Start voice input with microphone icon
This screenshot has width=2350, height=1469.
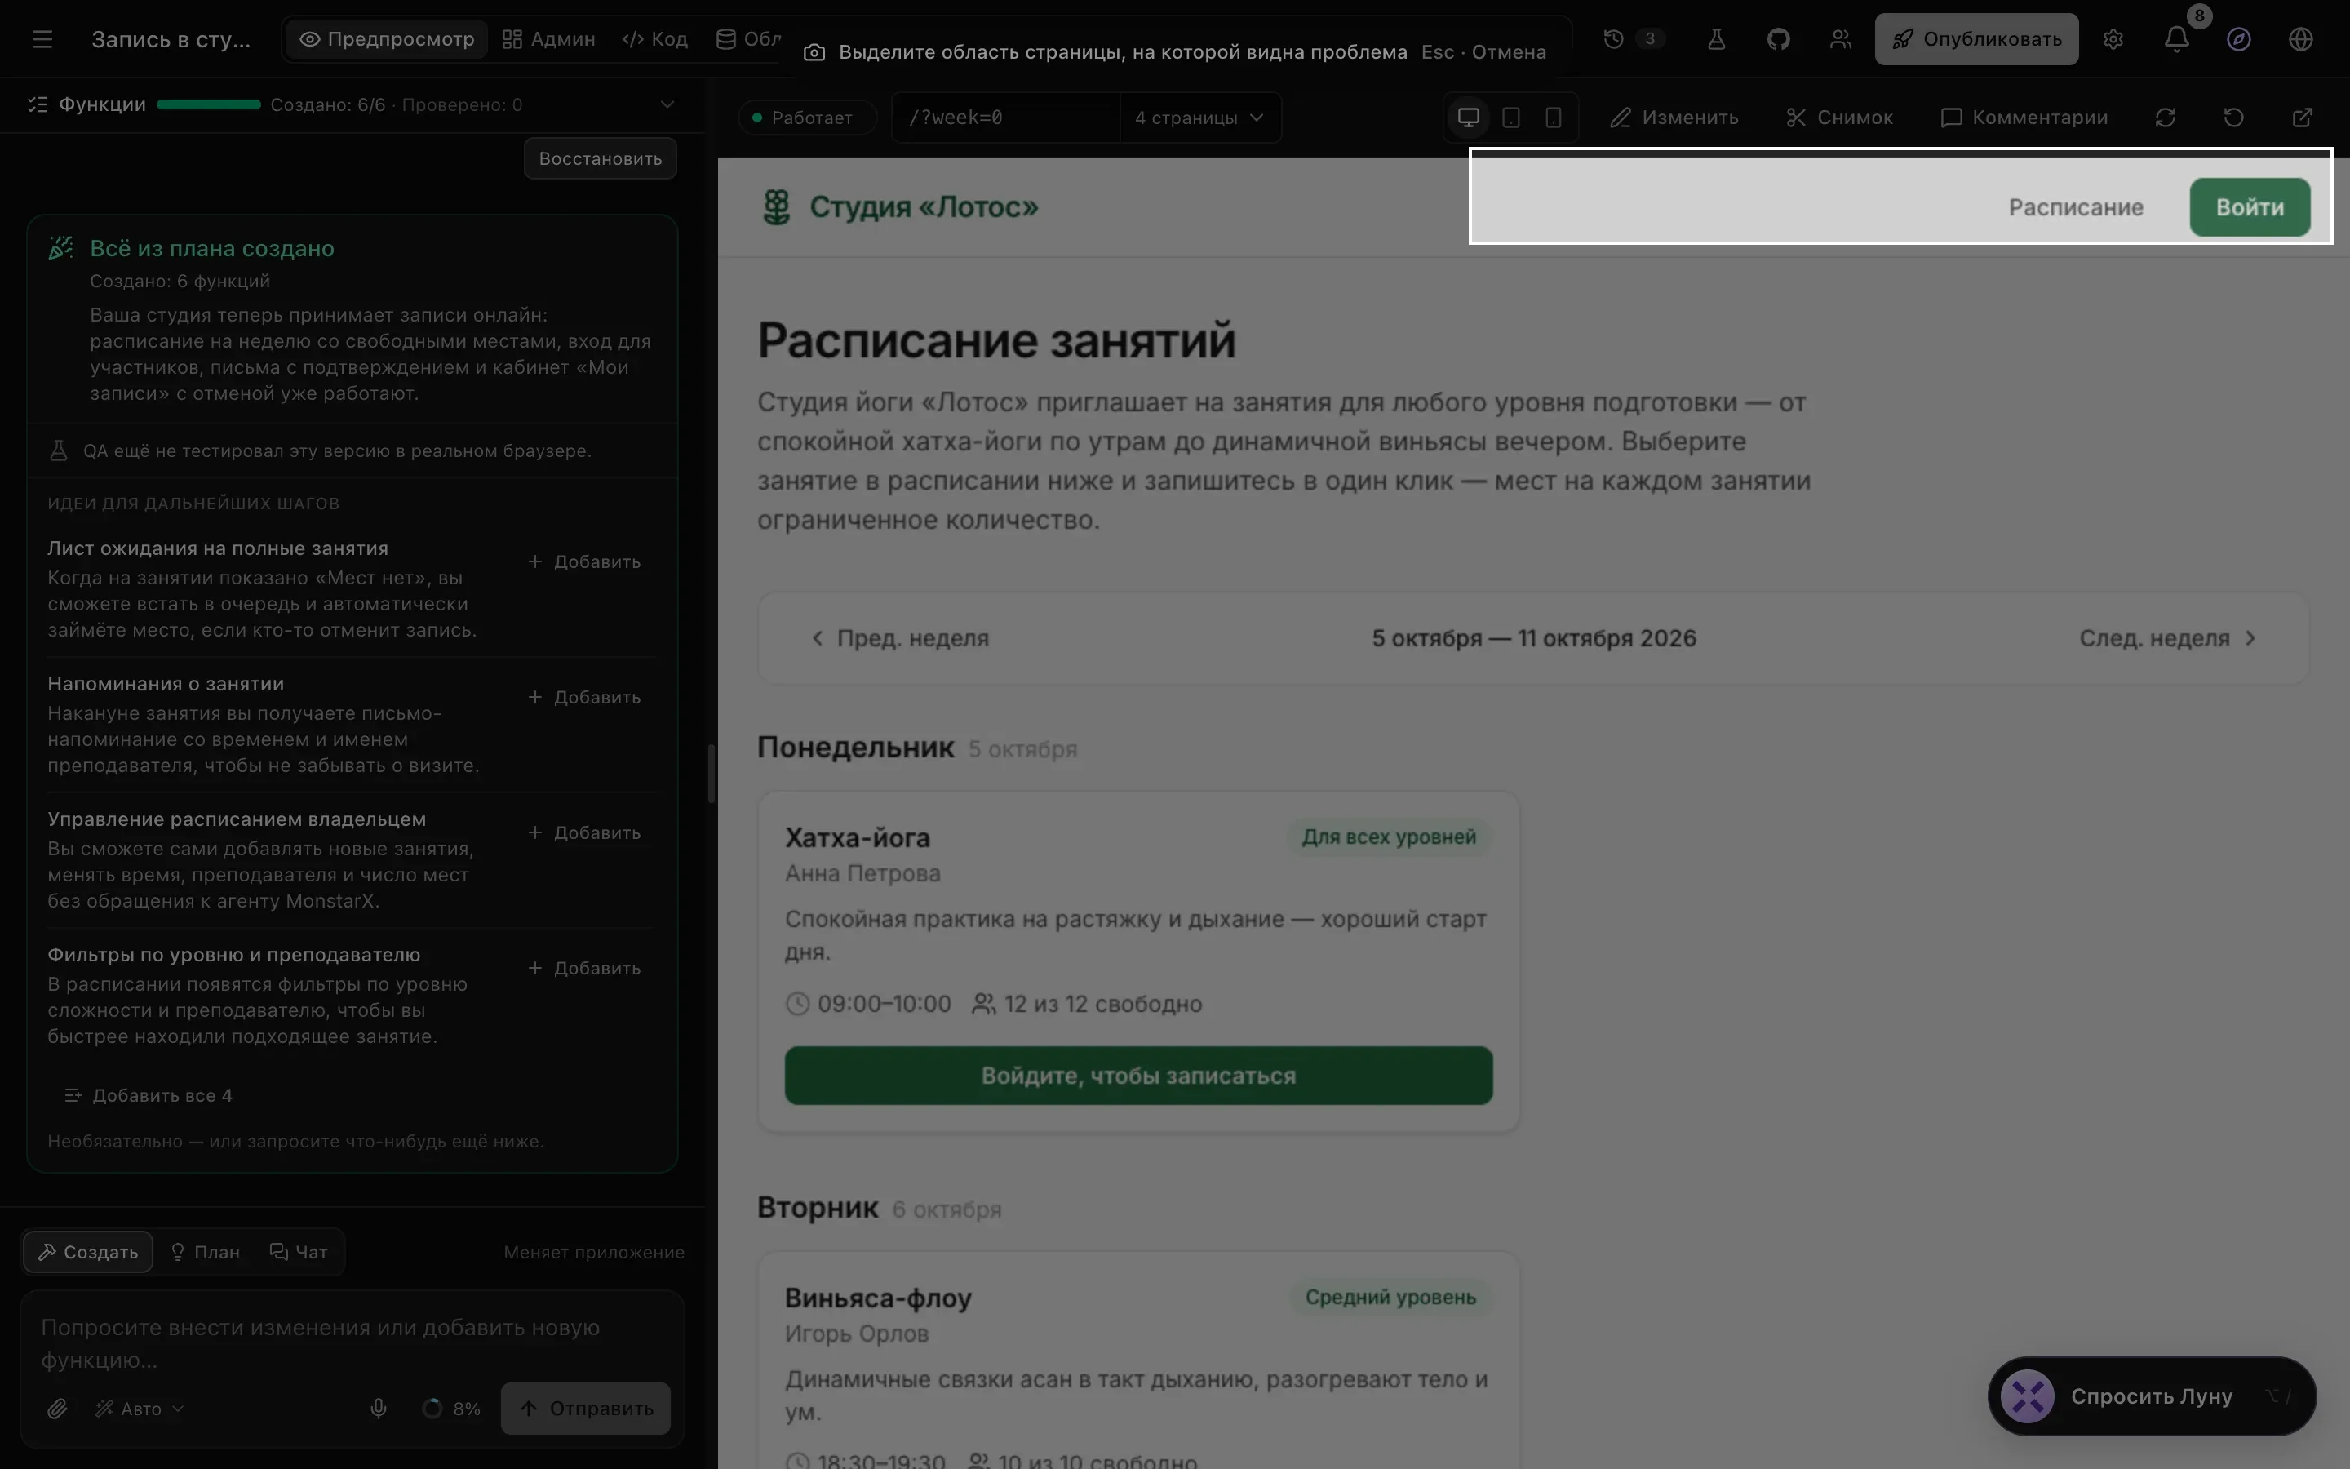tap(378, 1408)
